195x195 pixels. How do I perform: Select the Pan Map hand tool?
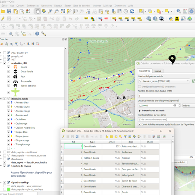click(37, 11)
